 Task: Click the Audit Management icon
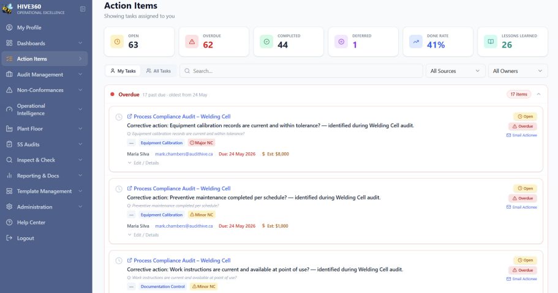tap(9, 74)
